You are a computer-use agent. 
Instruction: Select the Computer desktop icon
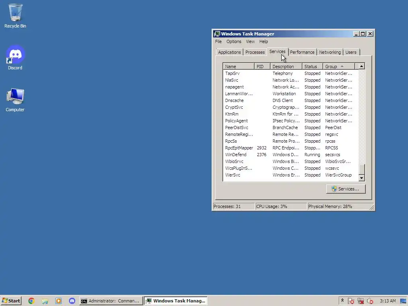15,100
